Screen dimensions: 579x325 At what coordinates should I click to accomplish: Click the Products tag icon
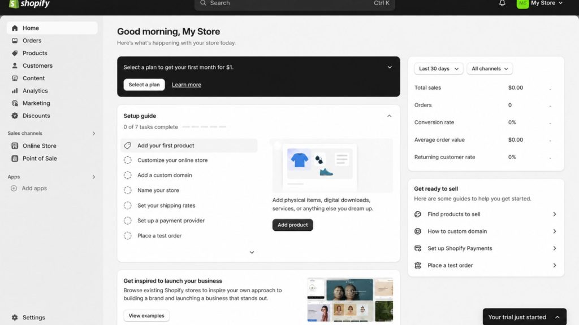tap(15, 53)
